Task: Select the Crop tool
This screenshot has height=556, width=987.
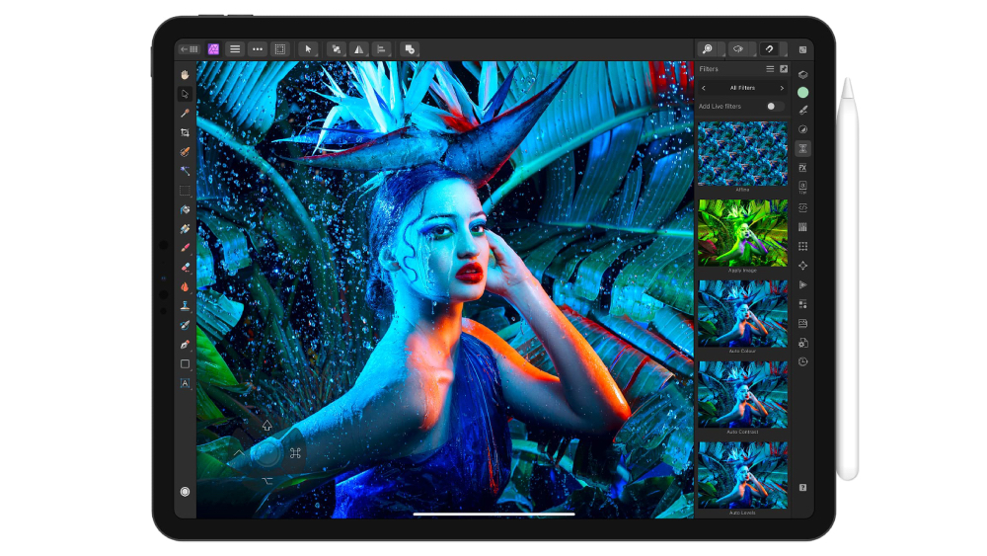Action: point(185,132)
